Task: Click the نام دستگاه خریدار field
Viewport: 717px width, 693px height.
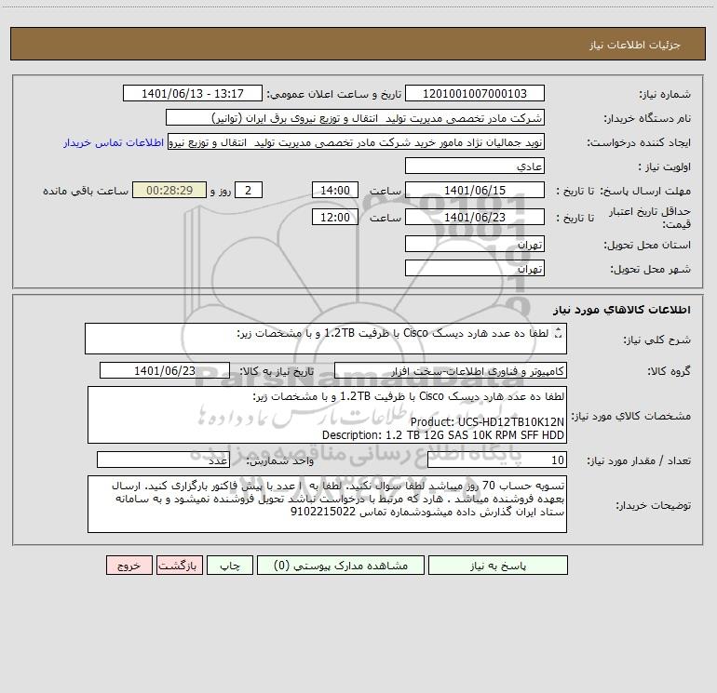Action: click(x=355, y=117)
